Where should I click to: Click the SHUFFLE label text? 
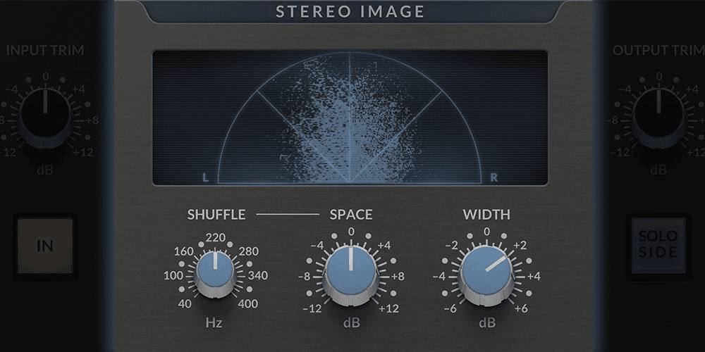216,215
